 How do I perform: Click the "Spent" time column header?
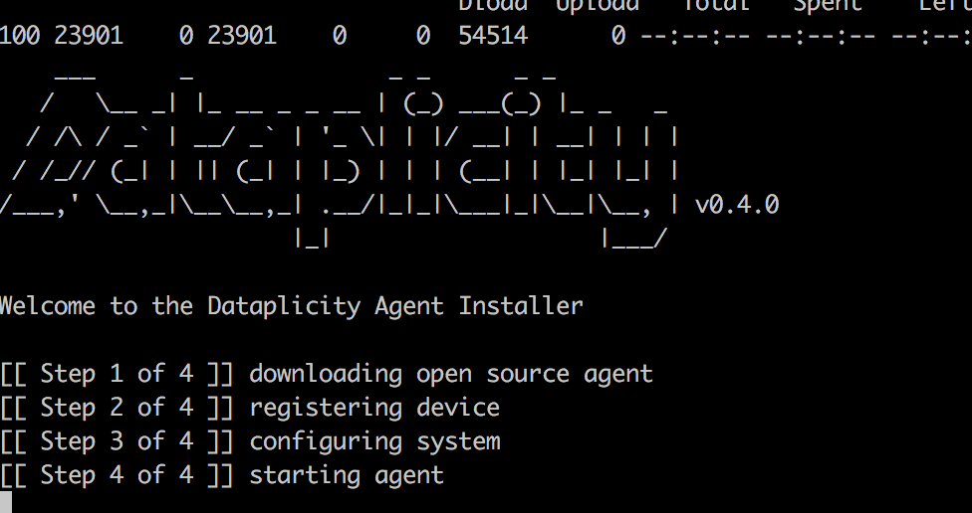pos(827,5)
